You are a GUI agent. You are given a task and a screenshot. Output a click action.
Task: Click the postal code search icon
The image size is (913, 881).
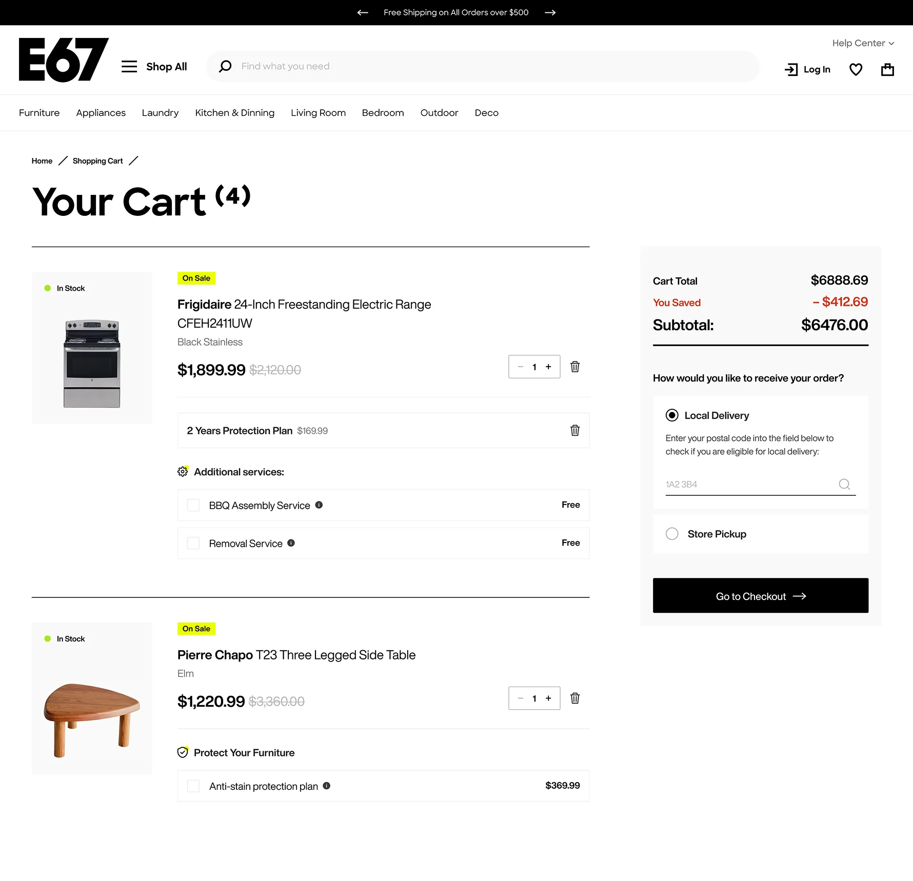tap(844, 484)
